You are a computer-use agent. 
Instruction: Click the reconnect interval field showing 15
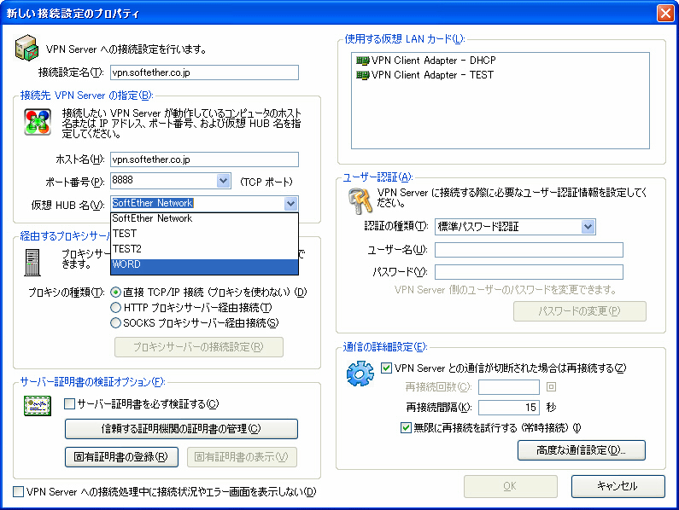click(x=509, y=407)
